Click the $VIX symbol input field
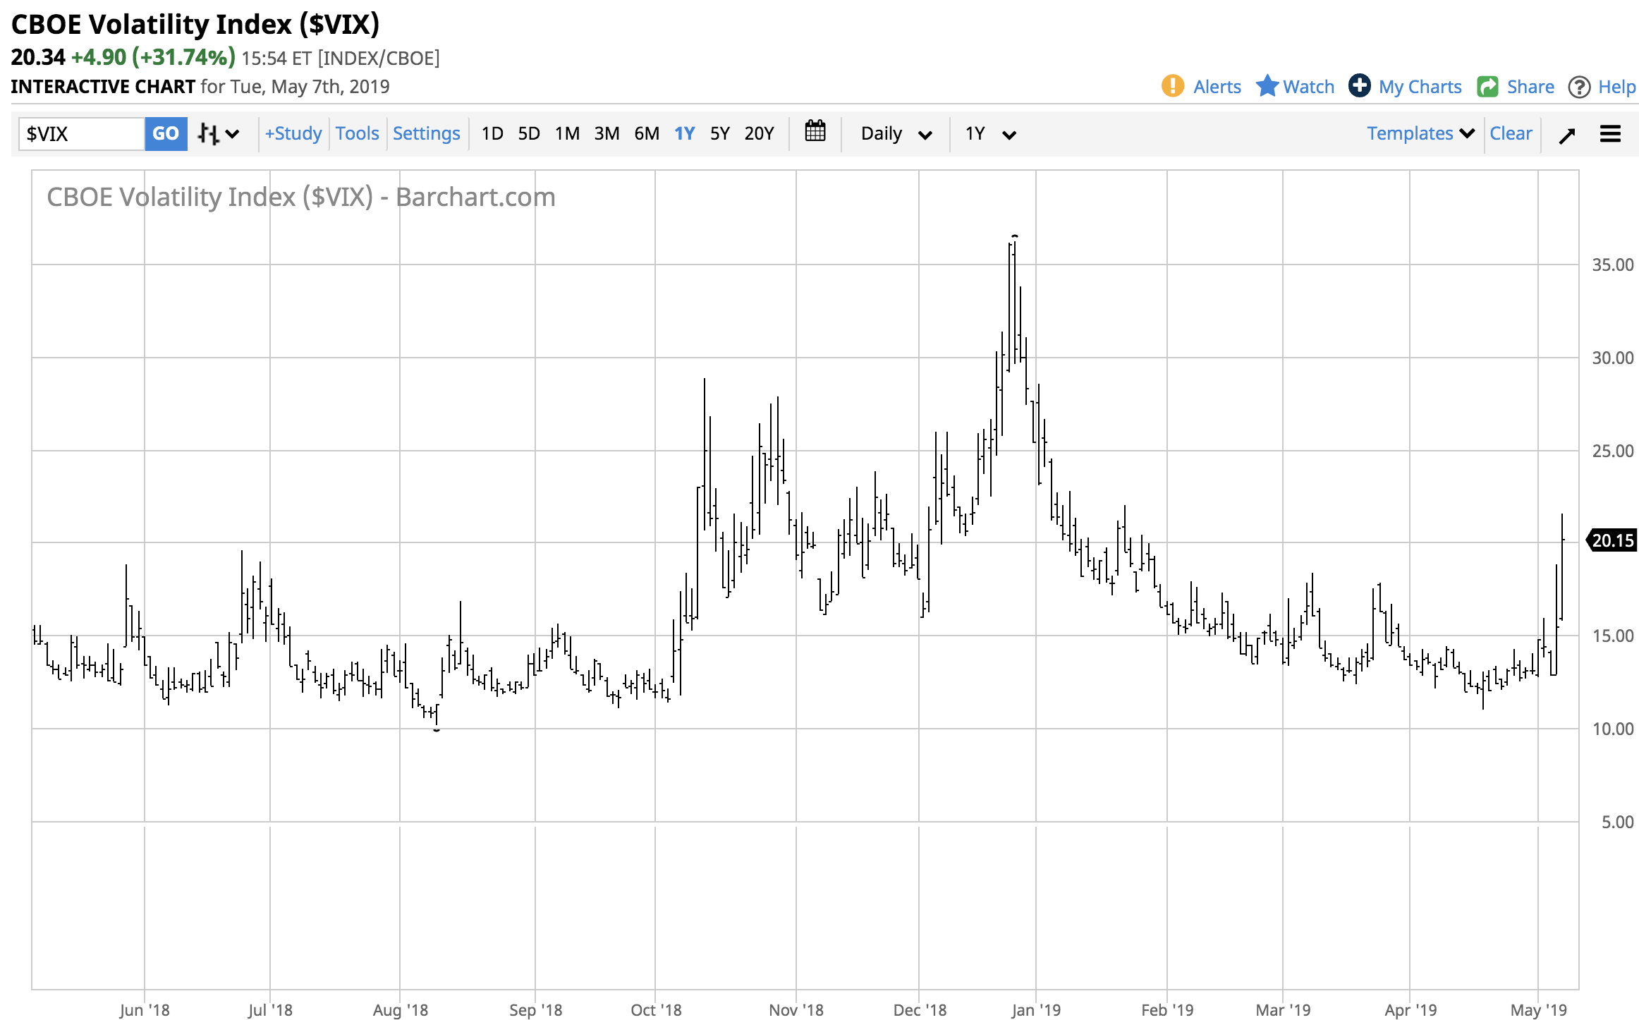 tap(81, 133)
